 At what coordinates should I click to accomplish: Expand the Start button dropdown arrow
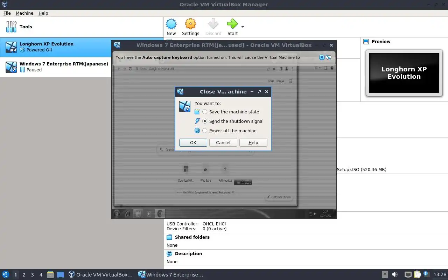tap(243, 27)
